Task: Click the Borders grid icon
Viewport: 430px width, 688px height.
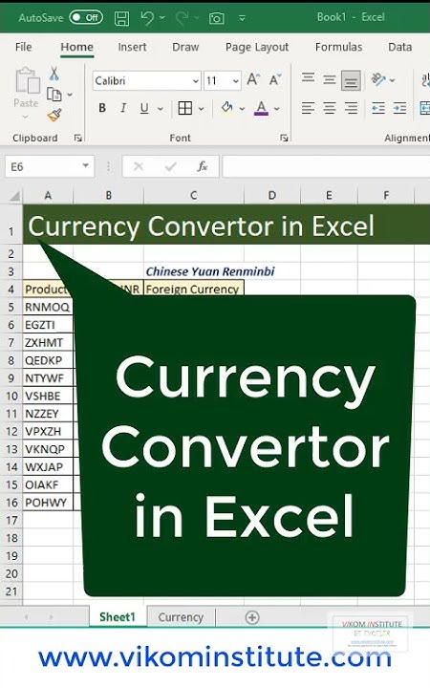Action: (x=185, y=108)
